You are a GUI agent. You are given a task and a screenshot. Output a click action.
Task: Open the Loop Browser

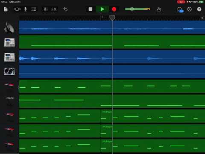click(x=180, y=9)
